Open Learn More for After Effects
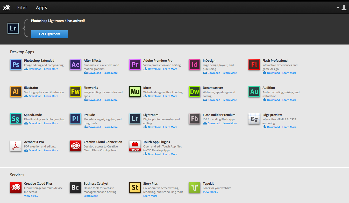Screen dimensions: 349x203 point(111,73)
